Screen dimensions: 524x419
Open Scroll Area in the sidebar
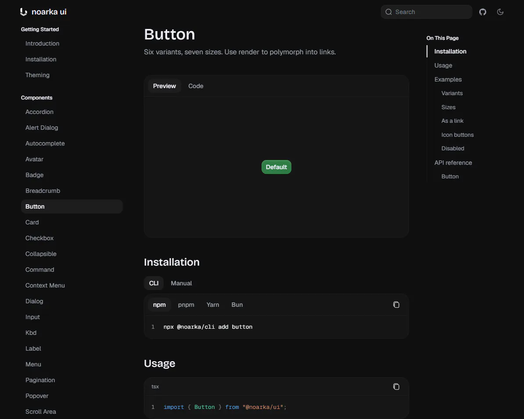pos(41,412)
